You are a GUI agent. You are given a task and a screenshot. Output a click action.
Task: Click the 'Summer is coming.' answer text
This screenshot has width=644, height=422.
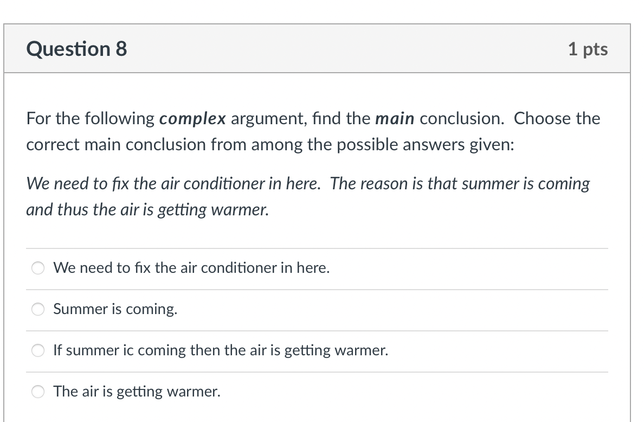pyautogui.click(x=115, y=309)
